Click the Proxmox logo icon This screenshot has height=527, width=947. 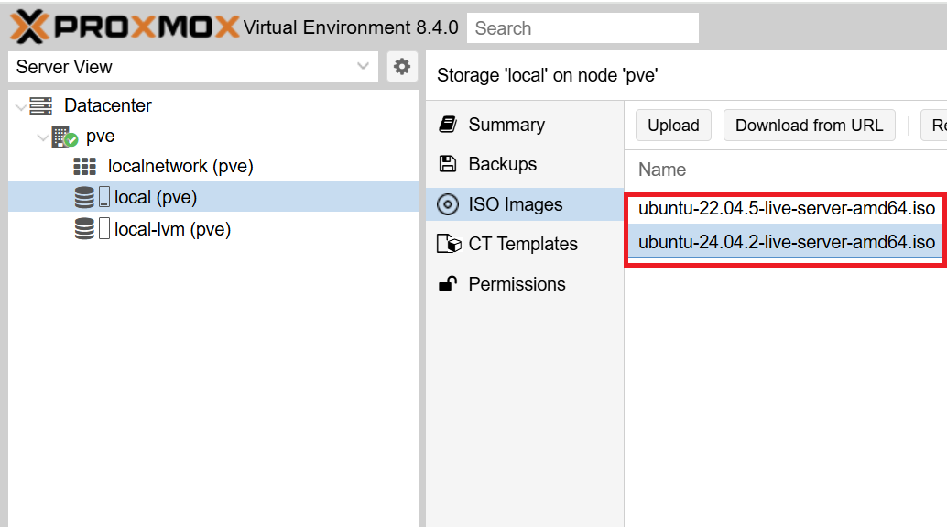tap(27, 27)
